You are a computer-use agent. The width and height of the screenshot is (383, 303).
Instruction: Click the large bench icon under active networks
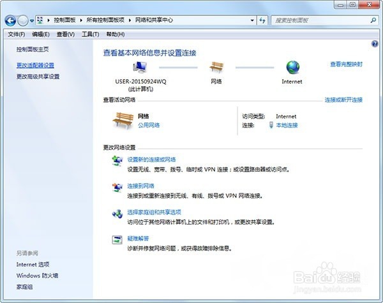[123, 121]
